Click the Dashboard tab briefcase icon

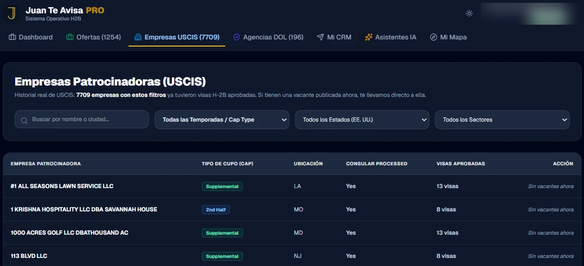pos(12,37)
